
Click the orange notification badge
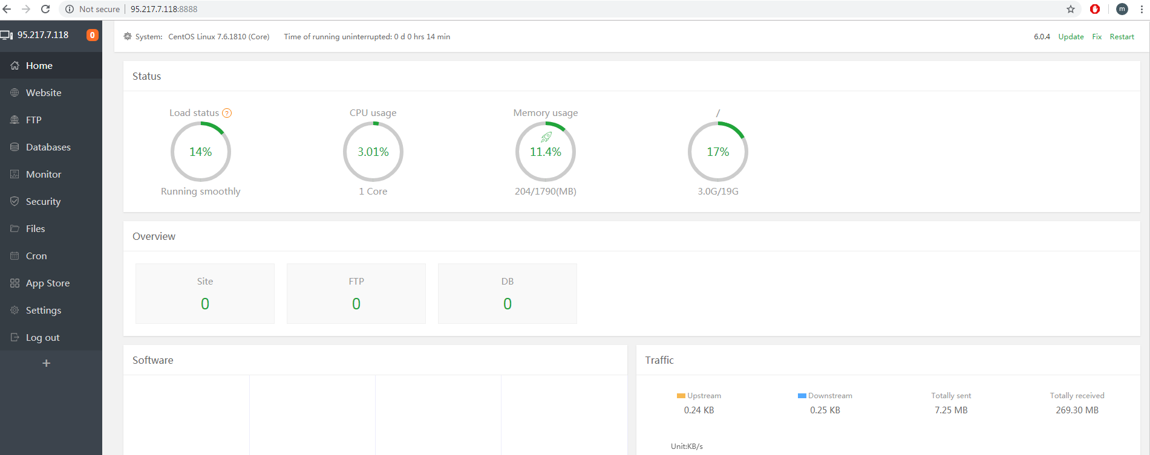tap(92, 35)
